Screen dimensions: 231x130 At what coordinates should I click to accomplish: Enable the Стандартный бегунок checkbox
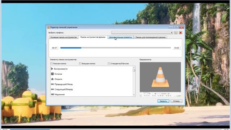pos(109,64)
